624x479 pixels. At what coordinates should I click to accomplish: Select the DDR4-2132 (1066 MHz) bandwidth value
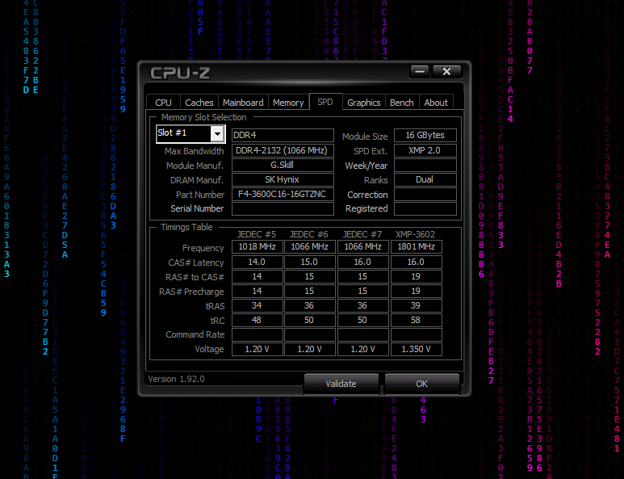coord(283,150)
